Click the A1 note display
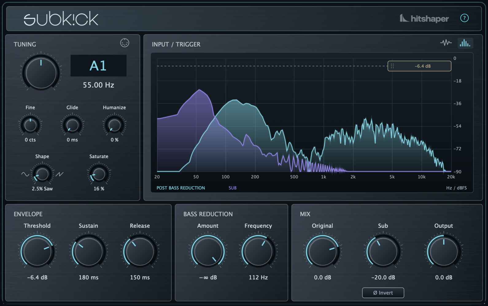488x306 pixels. click(99, 66)
